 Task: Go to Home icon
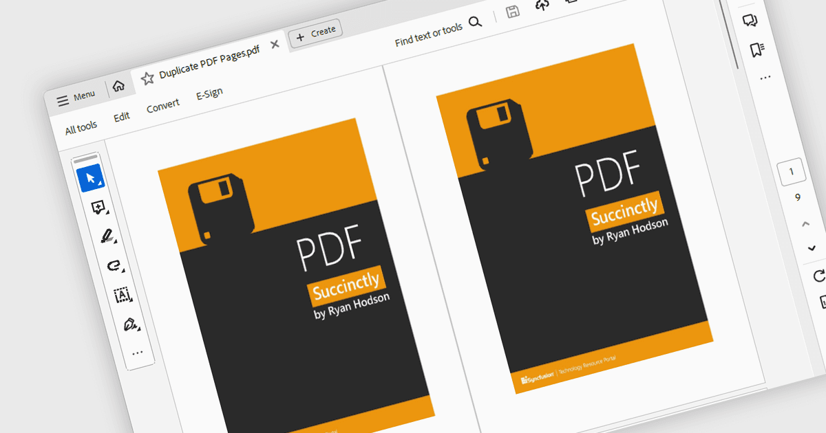click(118, 87)
